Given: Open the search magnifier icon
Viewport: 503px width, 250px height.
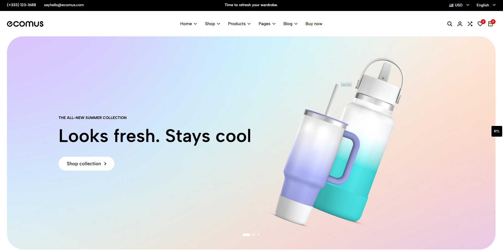Looking at the screenshot, I should (x=450, y=24).
